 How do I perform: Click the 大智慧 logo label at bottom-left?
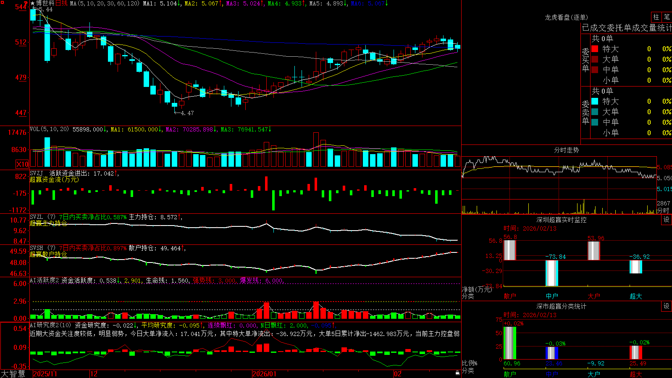pyautogui.click(x=13, y=373)
